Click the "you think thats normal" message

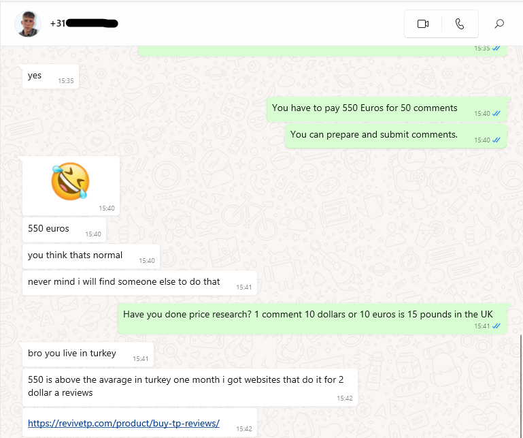tap(91, 256)
